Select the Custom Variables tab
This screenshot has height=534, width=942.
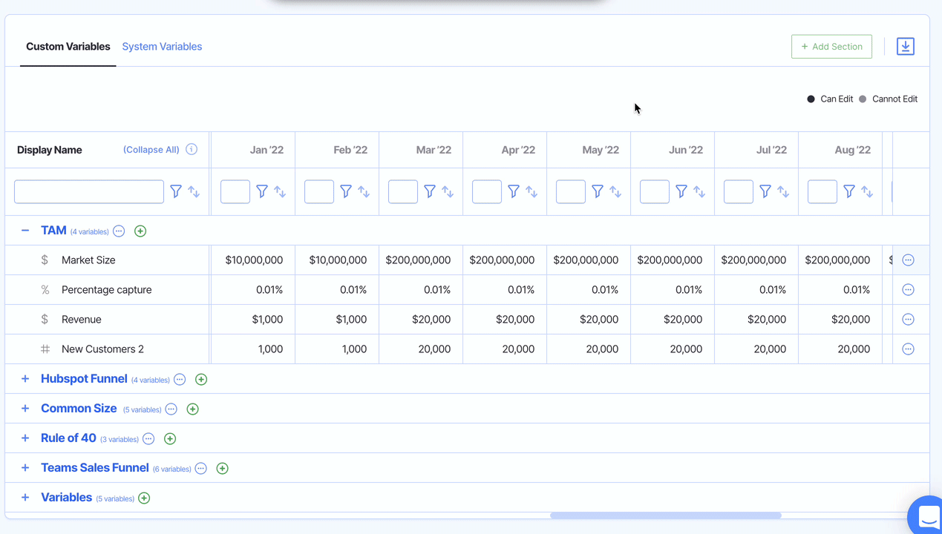(68, 47)
